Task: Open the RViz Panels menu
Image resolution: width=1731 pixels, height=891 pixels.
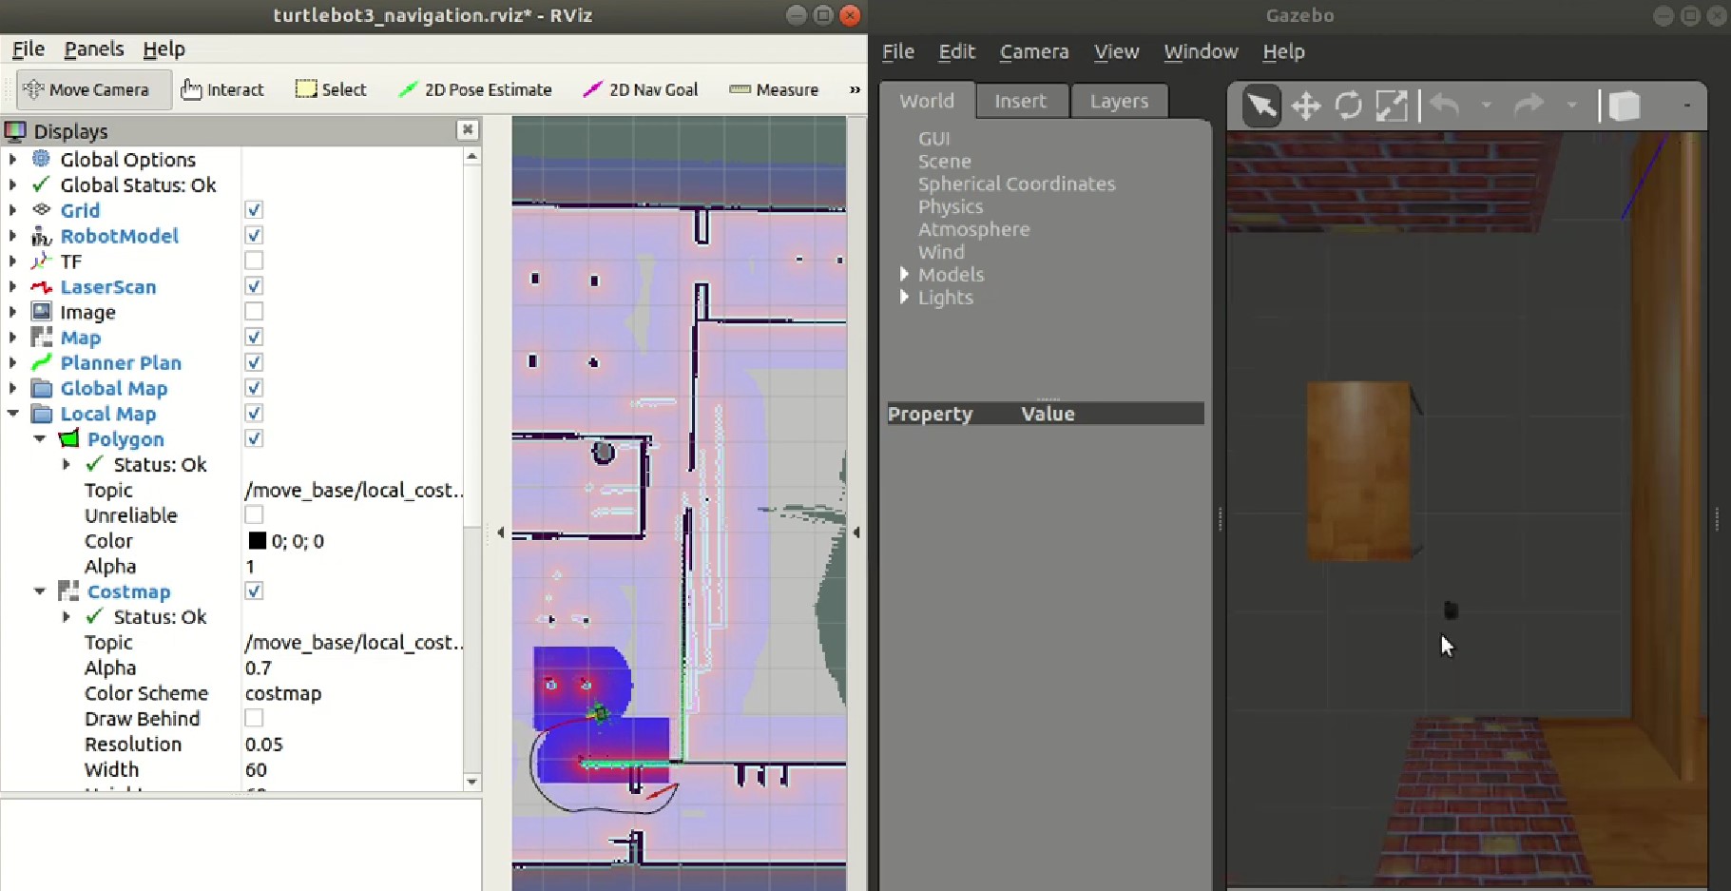Action: pos(93,48)
